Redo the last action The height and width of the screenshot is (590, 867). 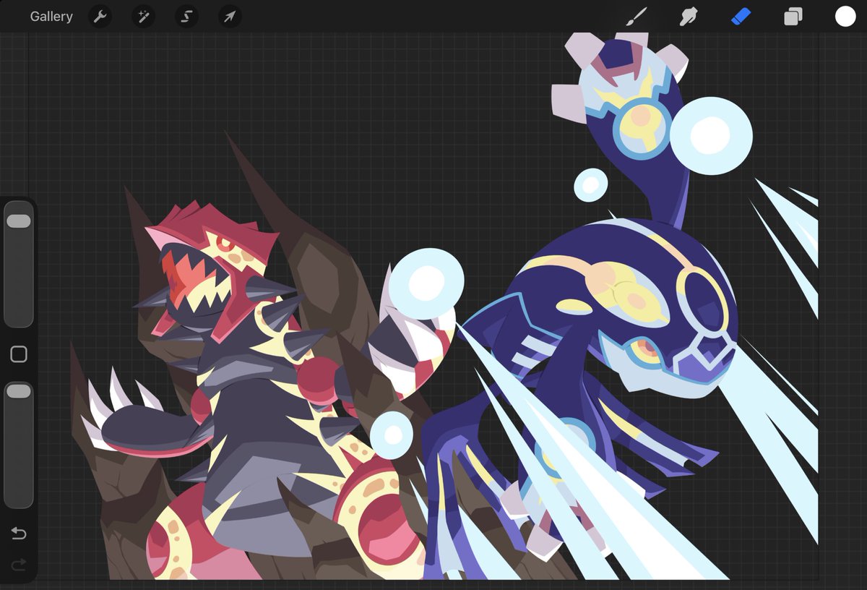tap(19, 564)
